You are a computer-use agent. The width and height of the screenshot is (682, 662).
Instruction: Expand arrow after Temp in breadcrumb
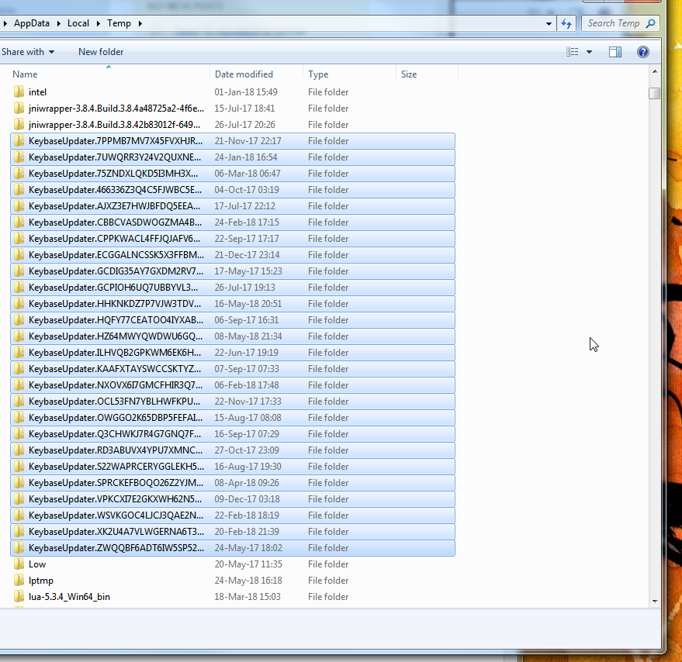[140, 23]
